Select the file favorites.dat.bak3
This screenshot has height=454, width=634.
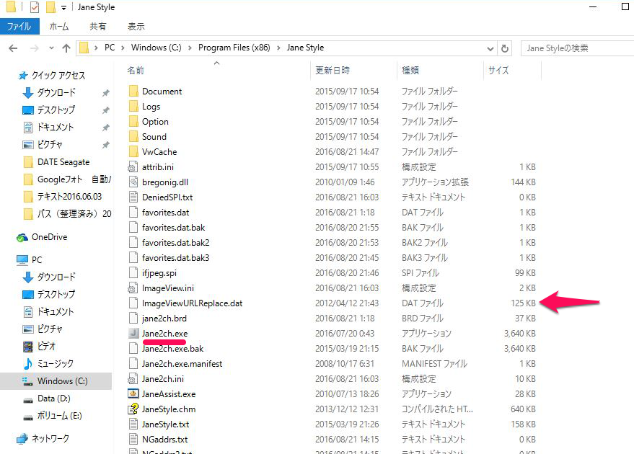(x=175, y=258)
